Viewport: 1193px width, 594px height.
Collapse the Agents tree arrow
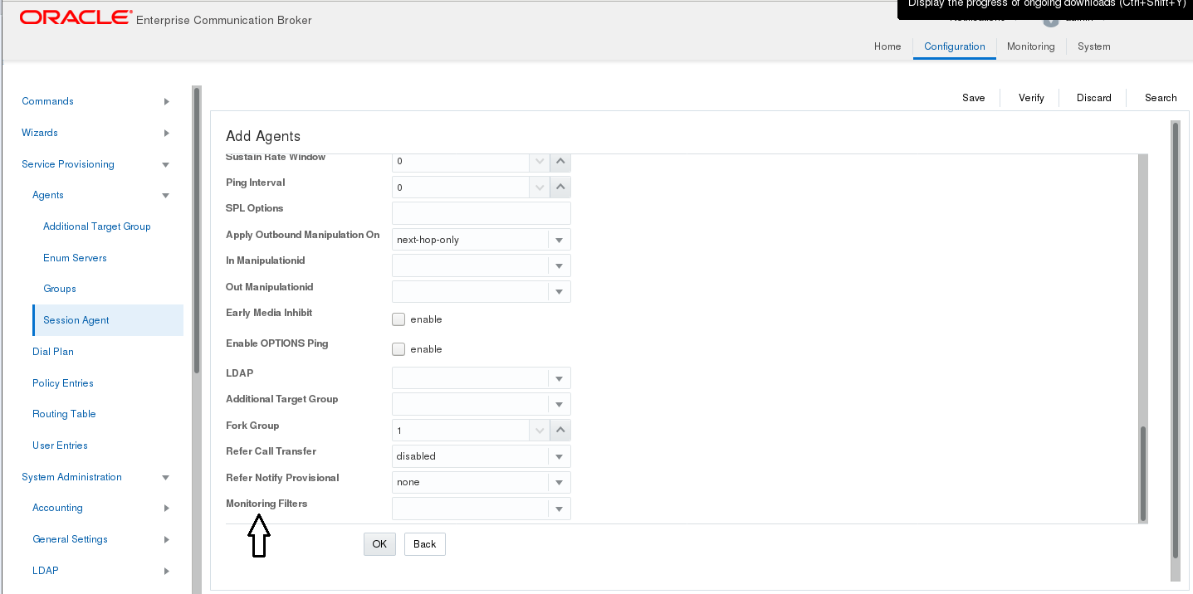pyautogui.click(x=166, y=195)
